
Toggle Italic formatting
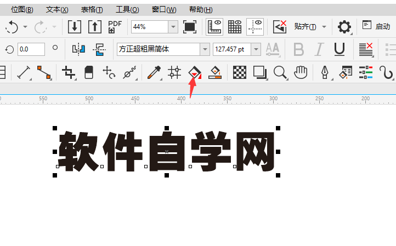click(319, 49)
